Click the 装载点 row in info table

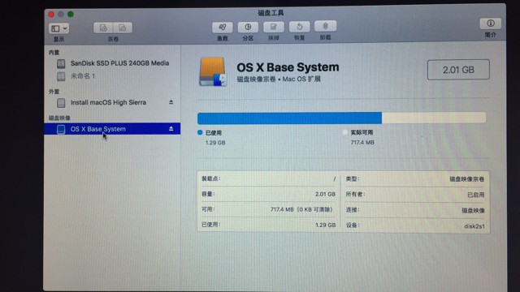[x=269, y=178]
